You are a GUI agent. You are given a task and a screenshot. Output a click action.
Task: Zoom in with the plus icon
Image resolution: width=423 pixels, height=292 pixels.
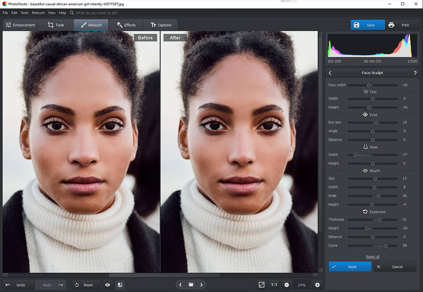[x=317, y=285]
